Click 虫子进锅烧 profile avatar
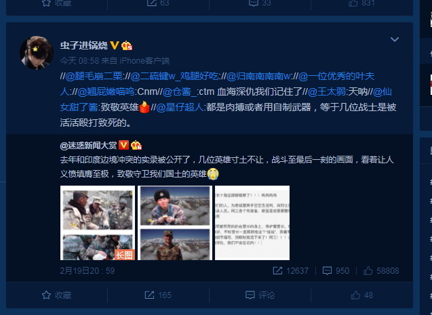Image resolution: width=432 pixels, height=315 pixels. point(37,52)
